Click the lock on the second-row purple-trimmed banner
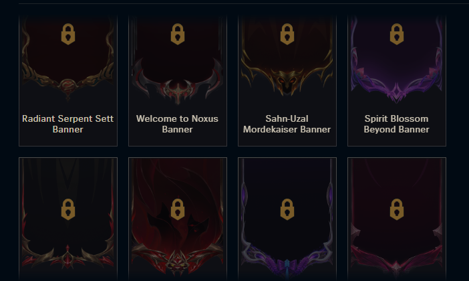469x281 pixels. point(287,209)
